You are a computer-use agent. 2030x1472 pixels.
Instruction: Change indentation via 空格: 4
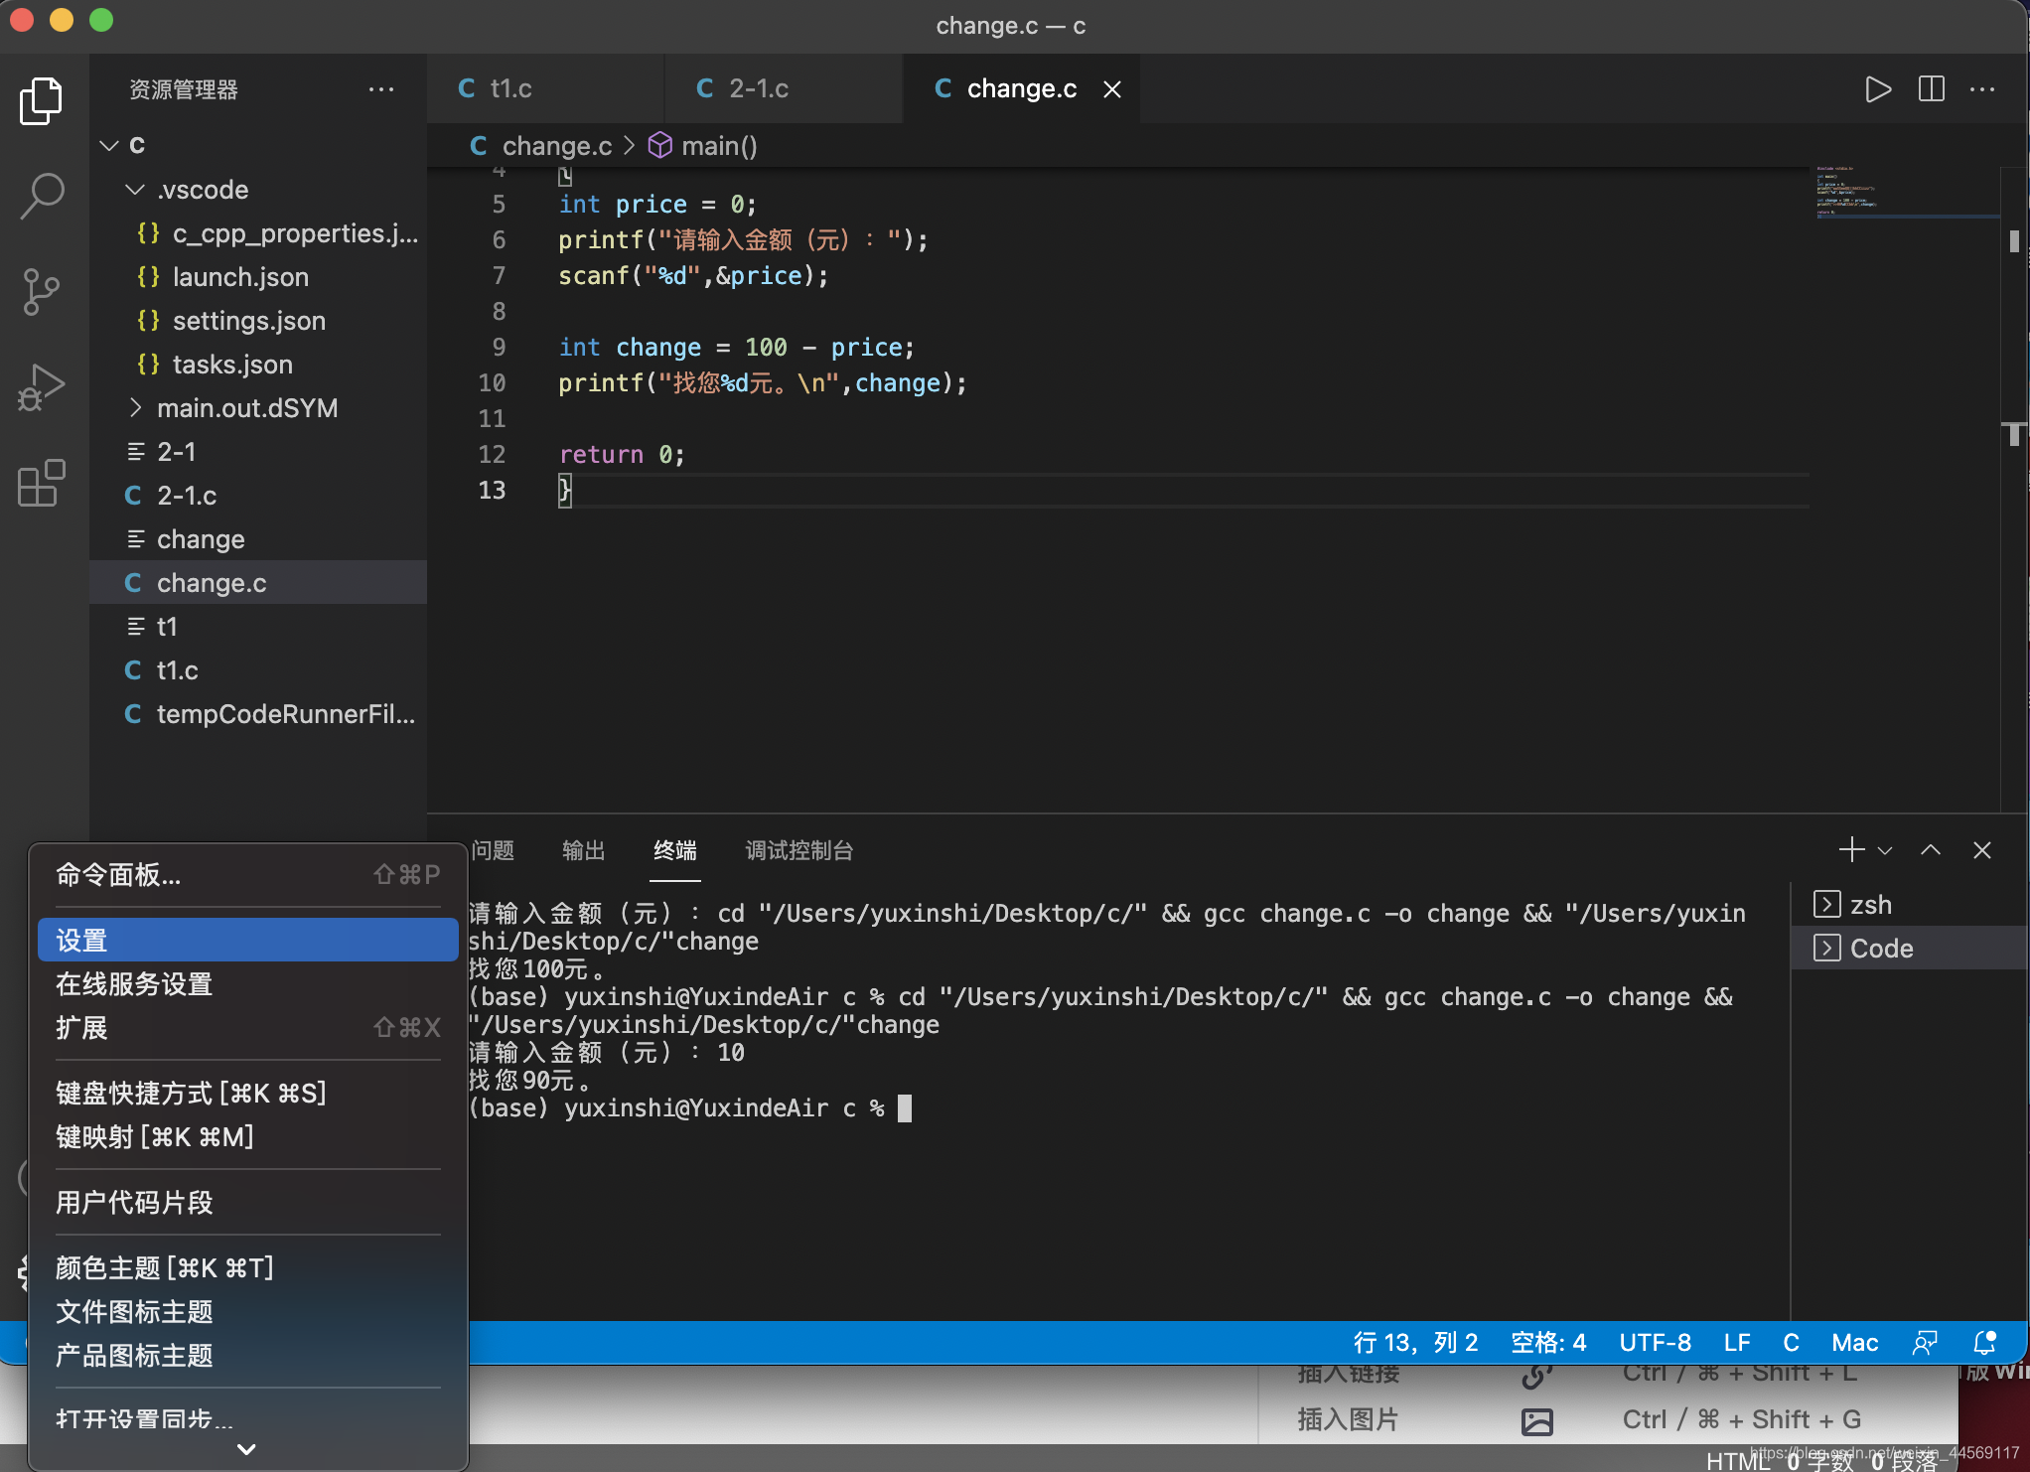tap(1548, 1343)
